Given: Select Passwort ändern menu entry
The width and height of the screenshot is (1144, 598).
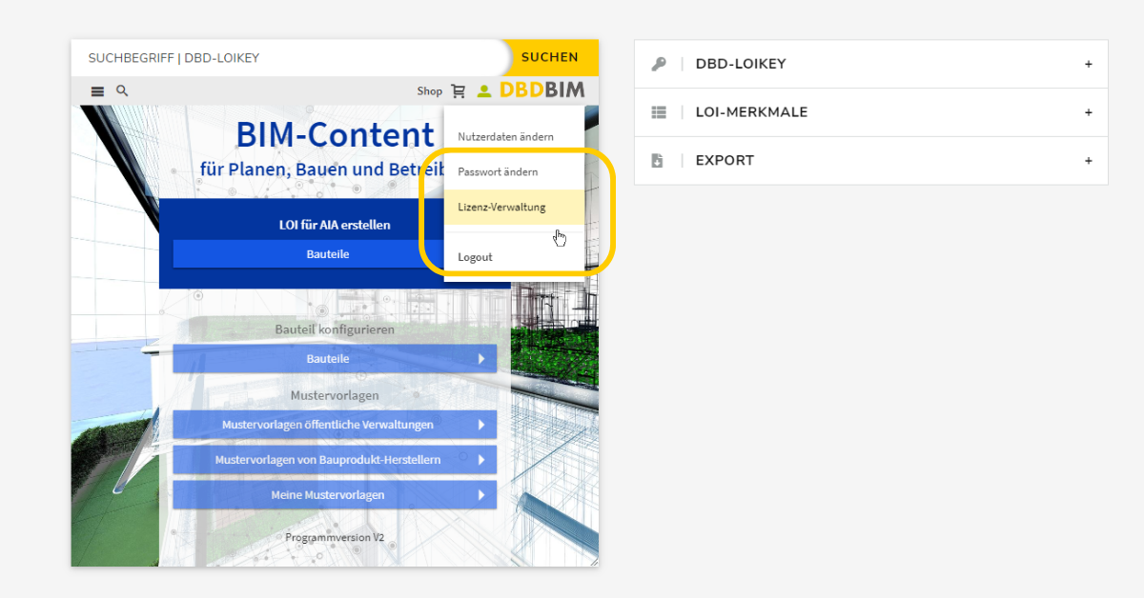Looking at the screenshot, I should click(514, 172).
